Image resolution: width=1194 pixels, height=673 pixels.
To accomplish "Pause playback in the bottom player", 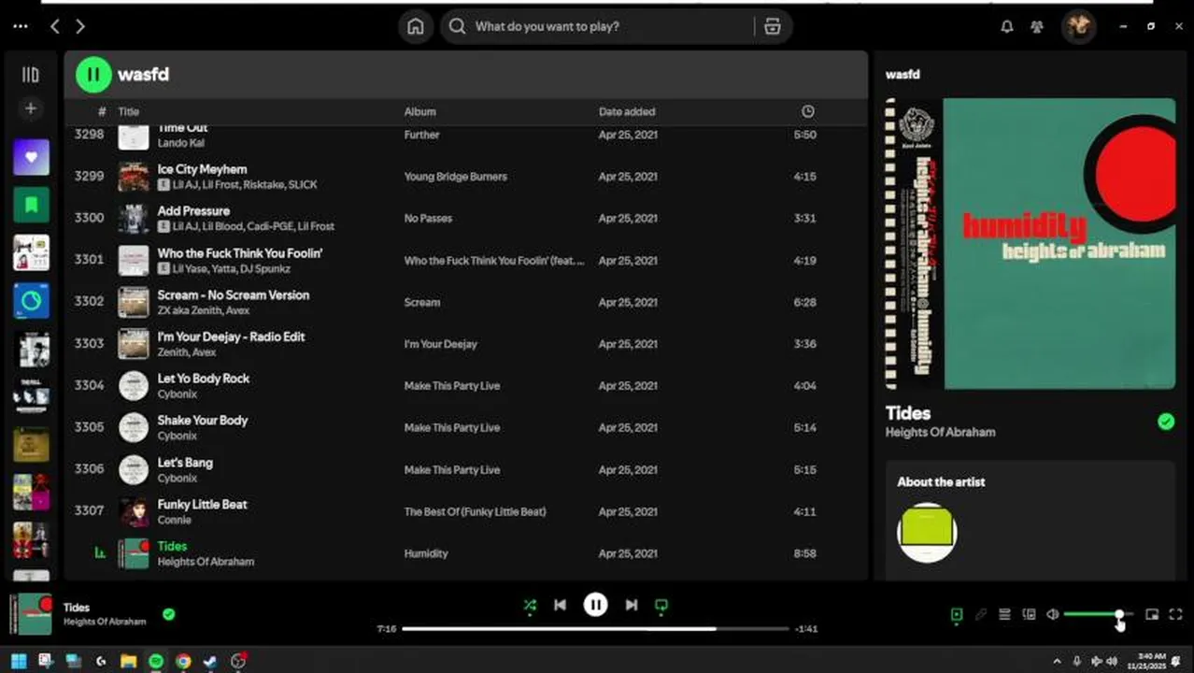I will [595, 605].
